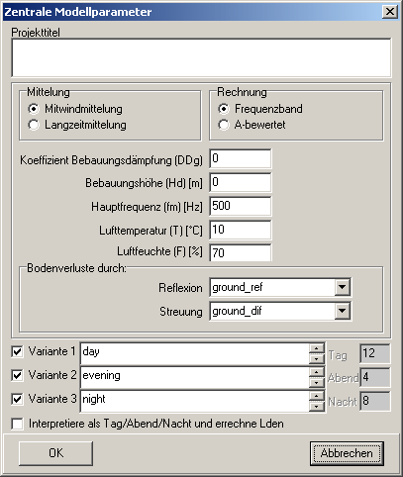Image resolution: width=403 pixels, height=477 pixels.
Task: Click up arrow on Variante 3 spinner
Action: coord(317,396)
